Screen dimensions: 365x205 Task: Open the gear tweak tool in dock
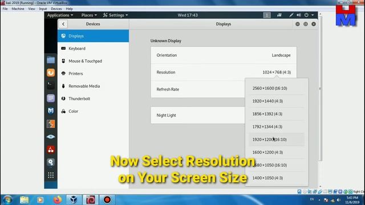[x=51, y=162]
